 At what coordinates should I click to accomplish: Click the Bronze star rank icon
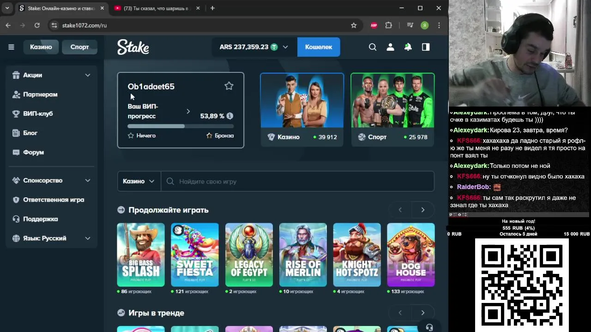click(x=209, y=136)
